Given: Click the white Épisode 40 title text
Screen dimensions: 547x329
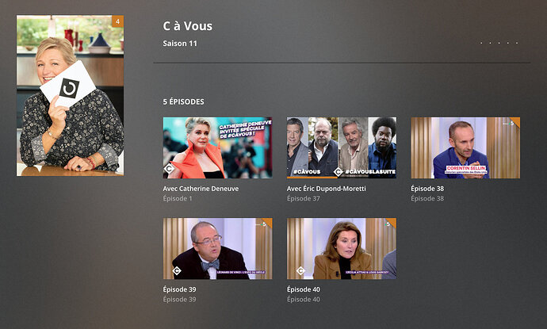Looking at the screenshot, I should (x=304, y=289).
